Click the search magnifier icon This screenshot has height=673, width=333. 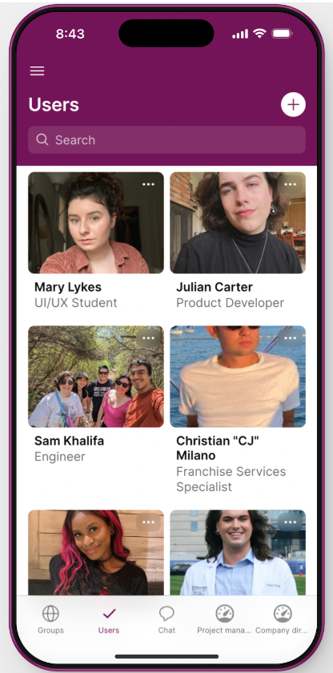pos(42,139)
